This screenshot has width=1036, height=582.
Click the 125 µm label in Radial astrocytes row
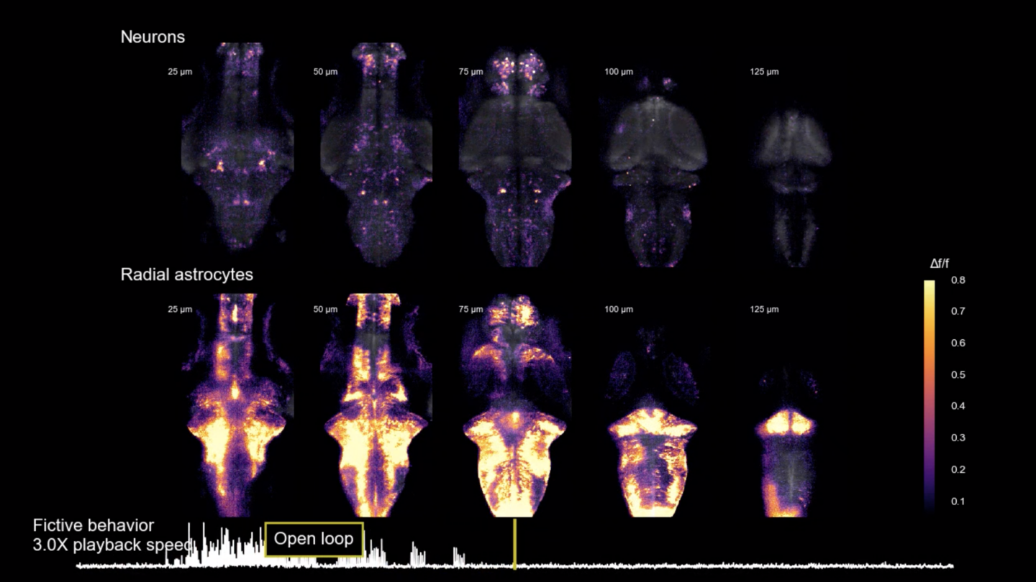tap(764, 310)
